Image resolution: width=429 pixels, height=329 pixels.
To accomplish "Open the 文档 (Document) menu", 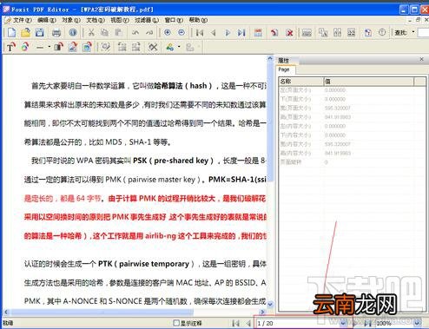I will click(x=96, y=20).
